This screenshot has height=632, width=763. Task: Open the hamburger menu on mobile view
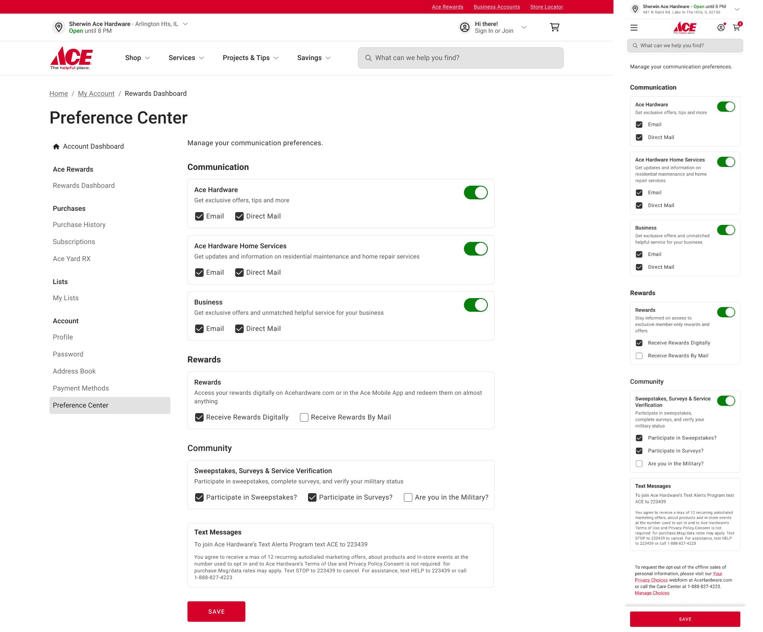point(634,27)
